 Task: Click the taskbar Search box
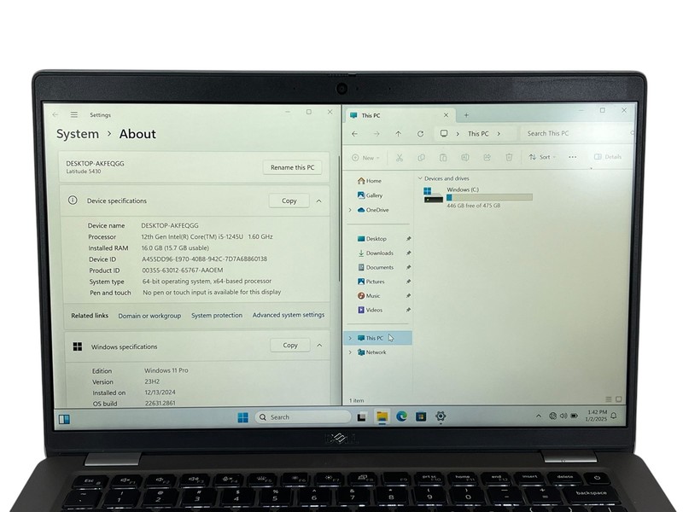pyautogui.click(x=303, y=417)
